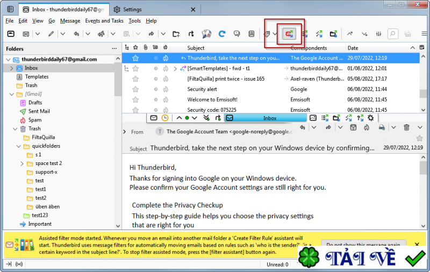This screenshot has width=430, height=272.
Task: Click the new folder plus icon
Action: [176, 34]
